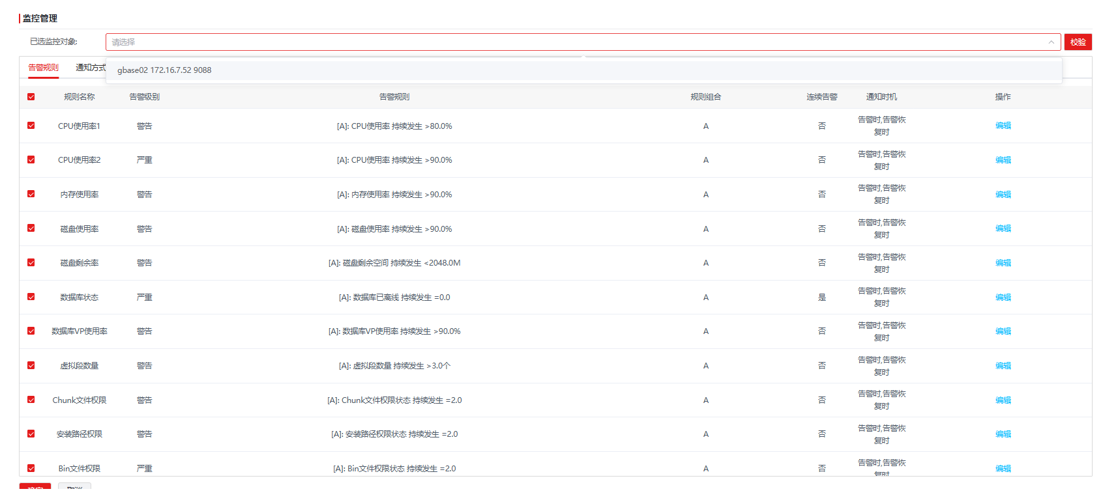Deselect the Chunk文件权限 rule checkbox
Image resolution: width=1103 pixels, height=500 pixels.
tap(31, 400)
